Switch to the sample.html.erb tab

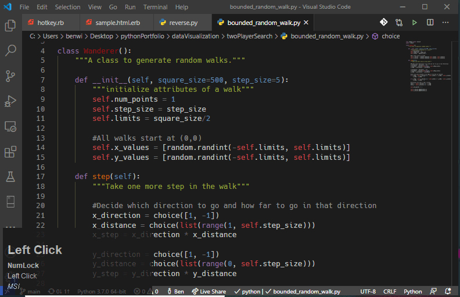click(117, 23)
